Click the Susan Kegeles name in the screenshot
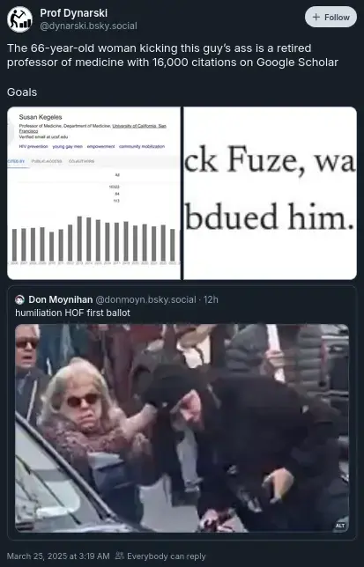 41,117
